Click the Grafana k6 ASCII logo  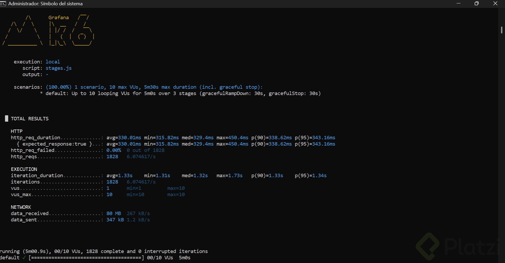tap(48, 30)
